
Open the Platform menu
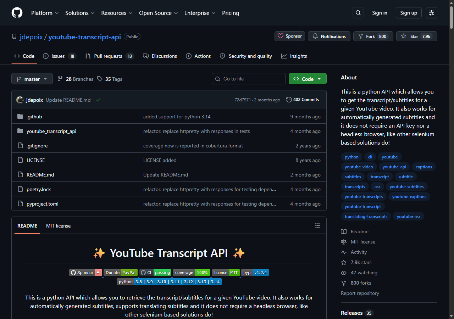(45, 13)
